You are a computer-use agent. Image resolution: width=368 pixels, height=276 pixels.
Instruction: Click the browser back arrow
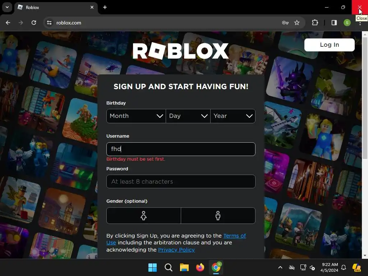point(8,23)
